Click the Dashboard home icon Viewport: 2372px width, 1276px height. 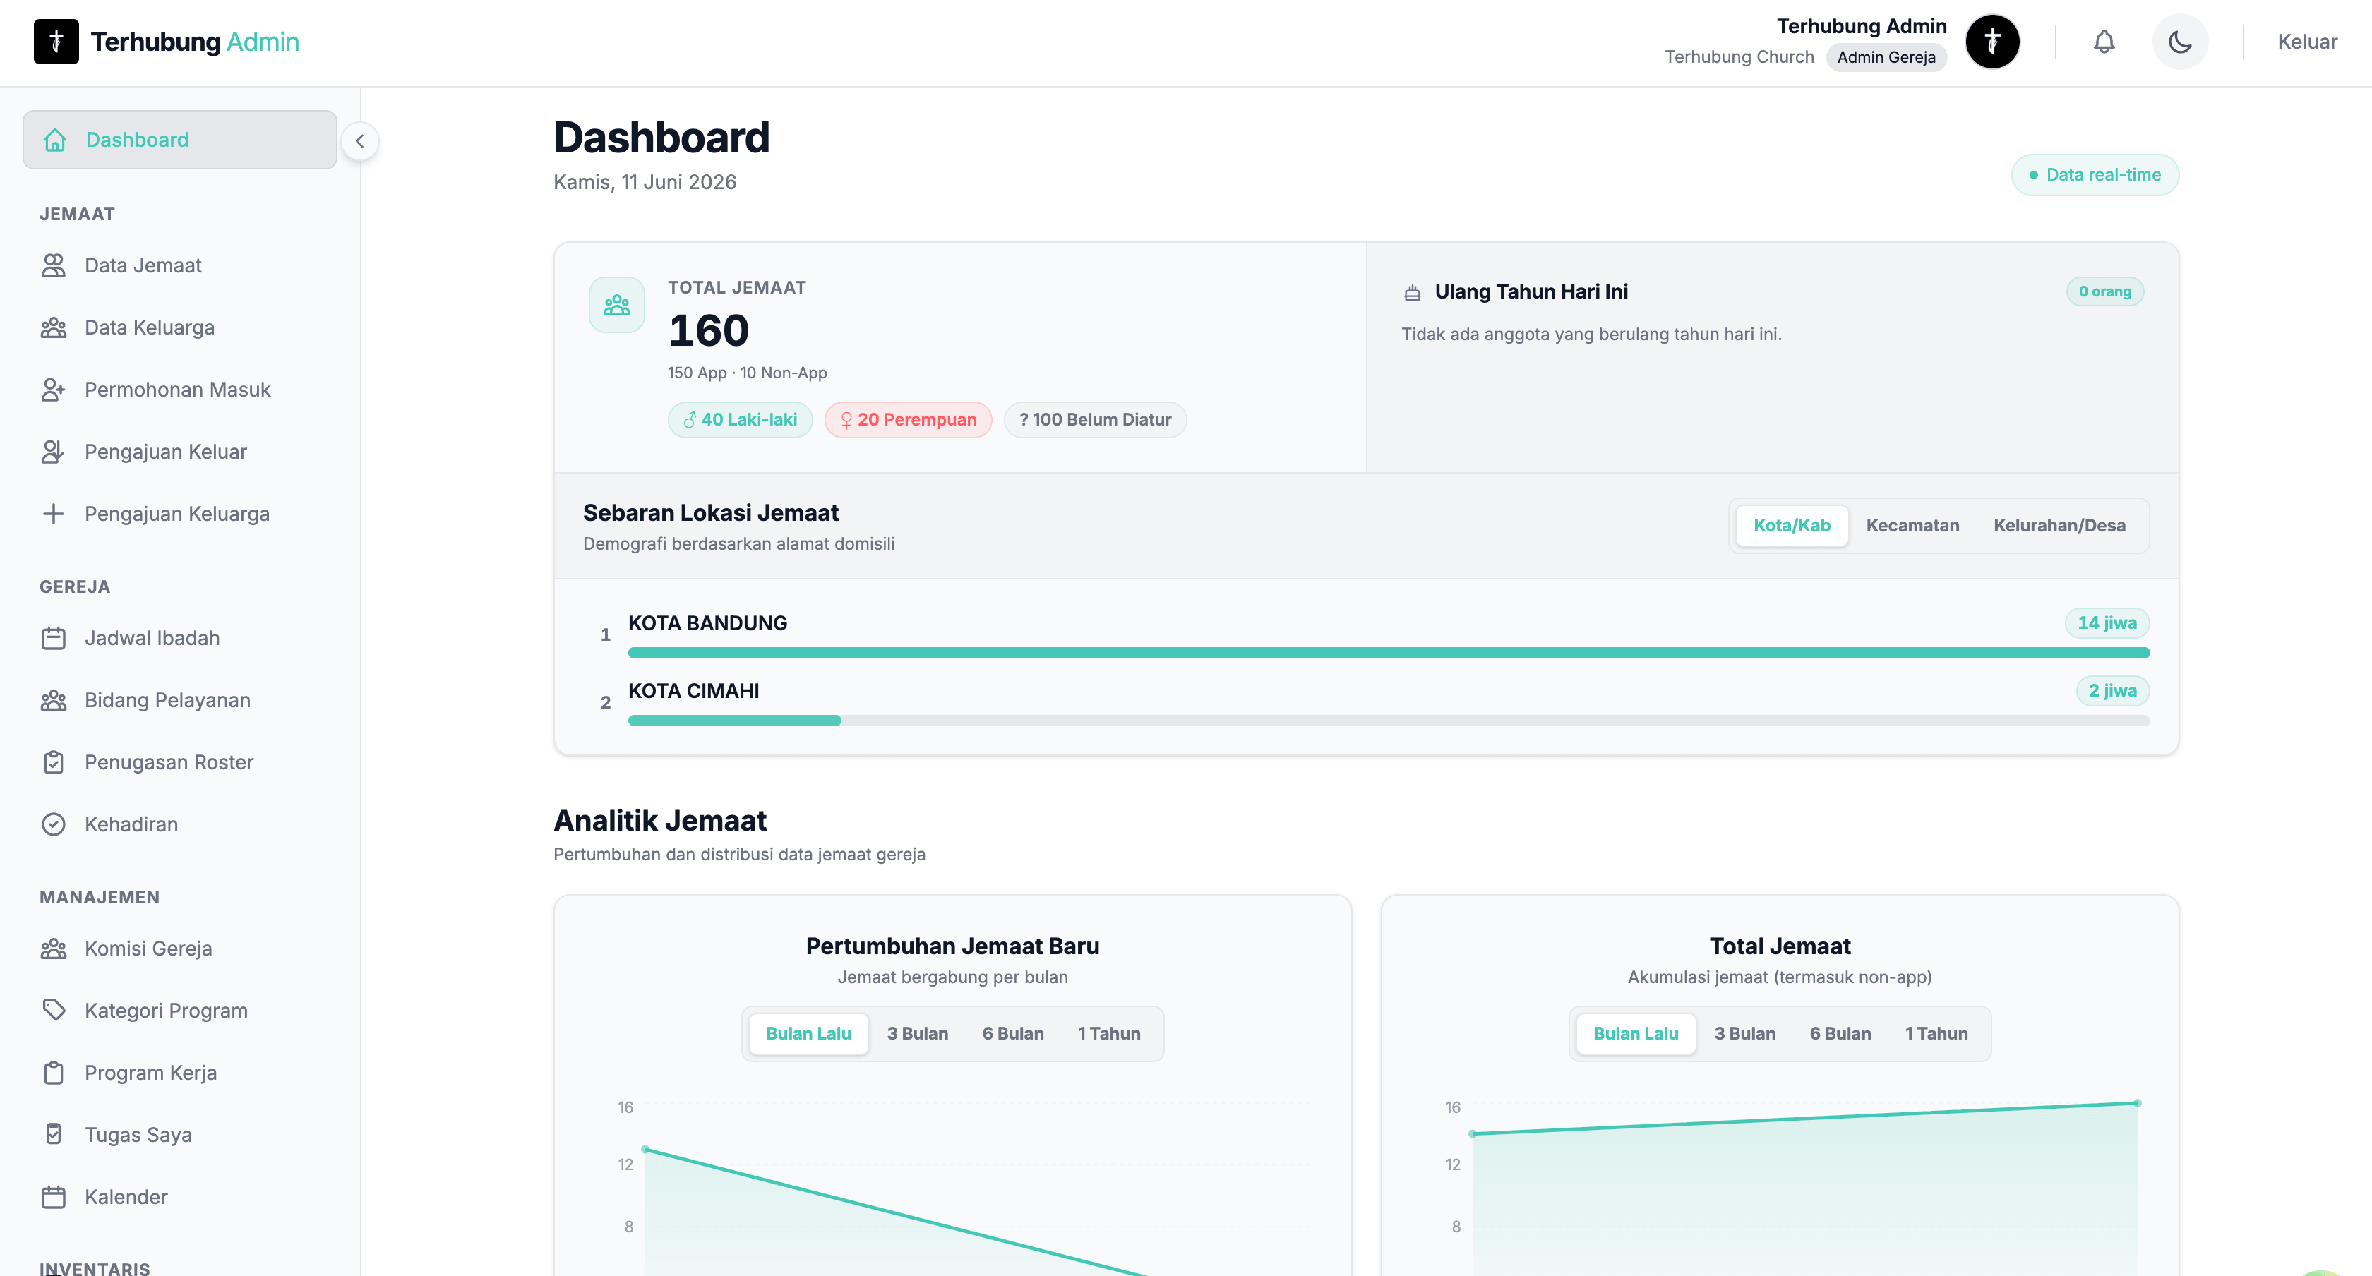tap(55, 140)
